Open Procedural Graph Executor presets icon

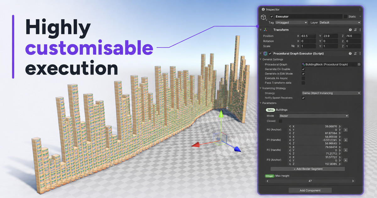pyautogui.click(x=355, y=53)
